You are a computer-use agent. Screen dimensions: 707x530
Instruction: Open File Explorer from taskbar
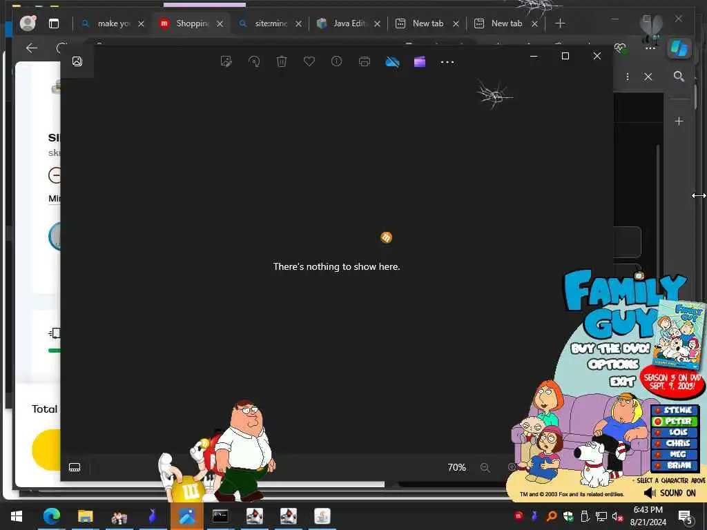85,516
